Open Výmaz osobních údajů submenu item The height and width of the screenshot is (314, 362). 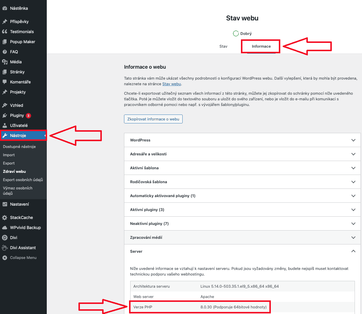[18, 191]
